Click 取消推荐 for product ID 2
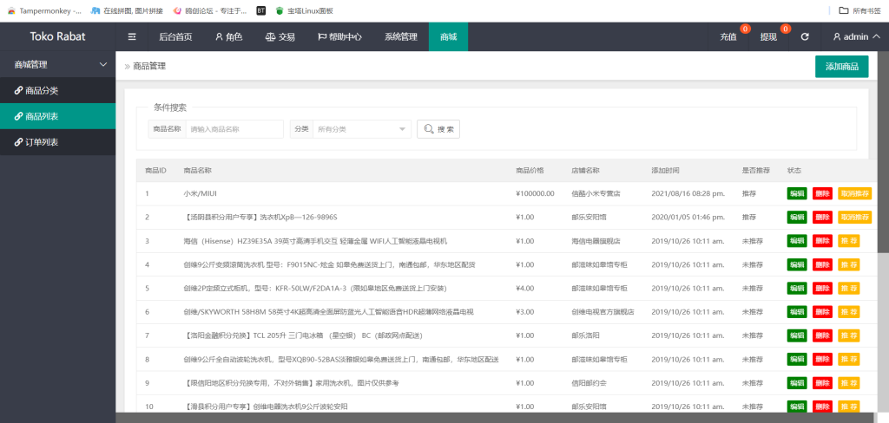The height and width of the screenshot is (423, 889). click(855, 218)
